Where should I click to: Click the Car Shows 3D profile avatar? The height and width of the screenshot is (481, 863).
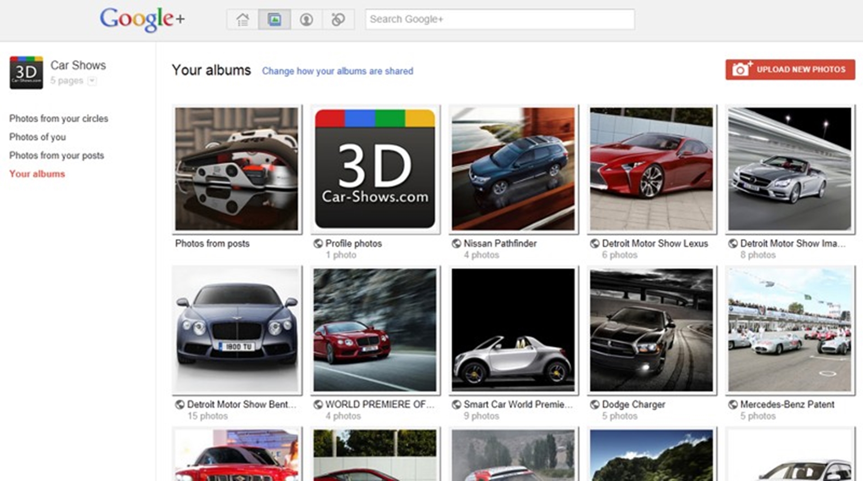26,72
